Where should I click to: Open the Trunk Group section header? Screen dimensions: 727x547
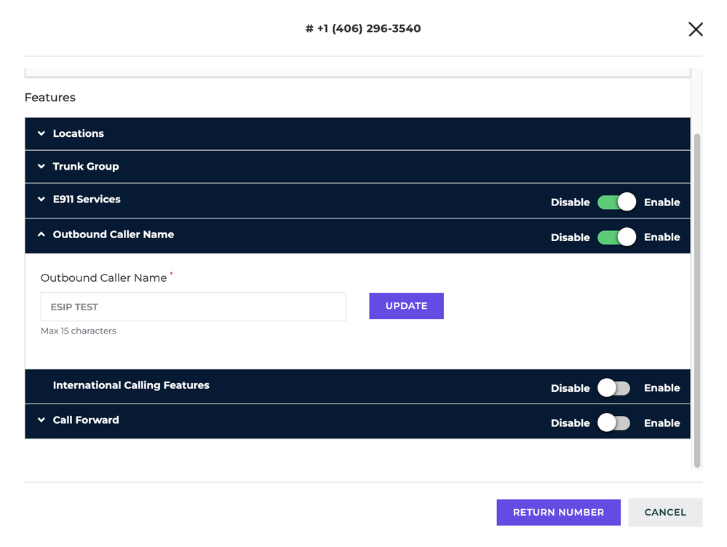click(357, 167)
